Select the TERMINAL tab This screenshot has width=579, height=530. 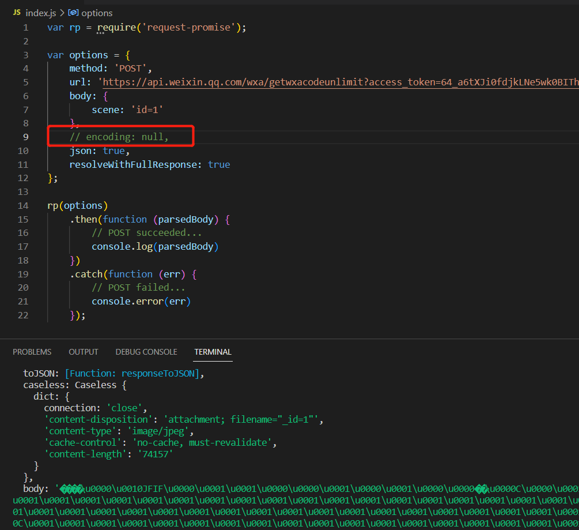(x=213, y=352)
